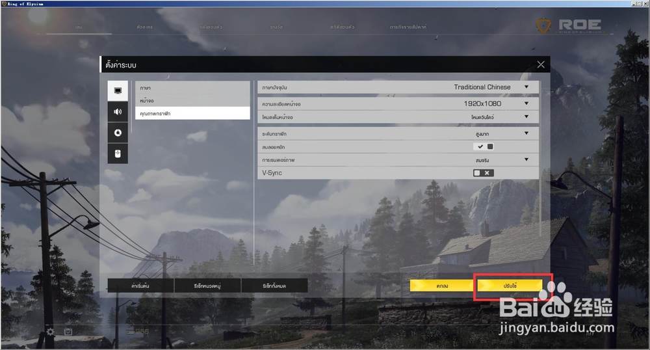Screen dimensions: 650x350
Task: Switch to the รางวัล tab
Action: pos(276,27)
